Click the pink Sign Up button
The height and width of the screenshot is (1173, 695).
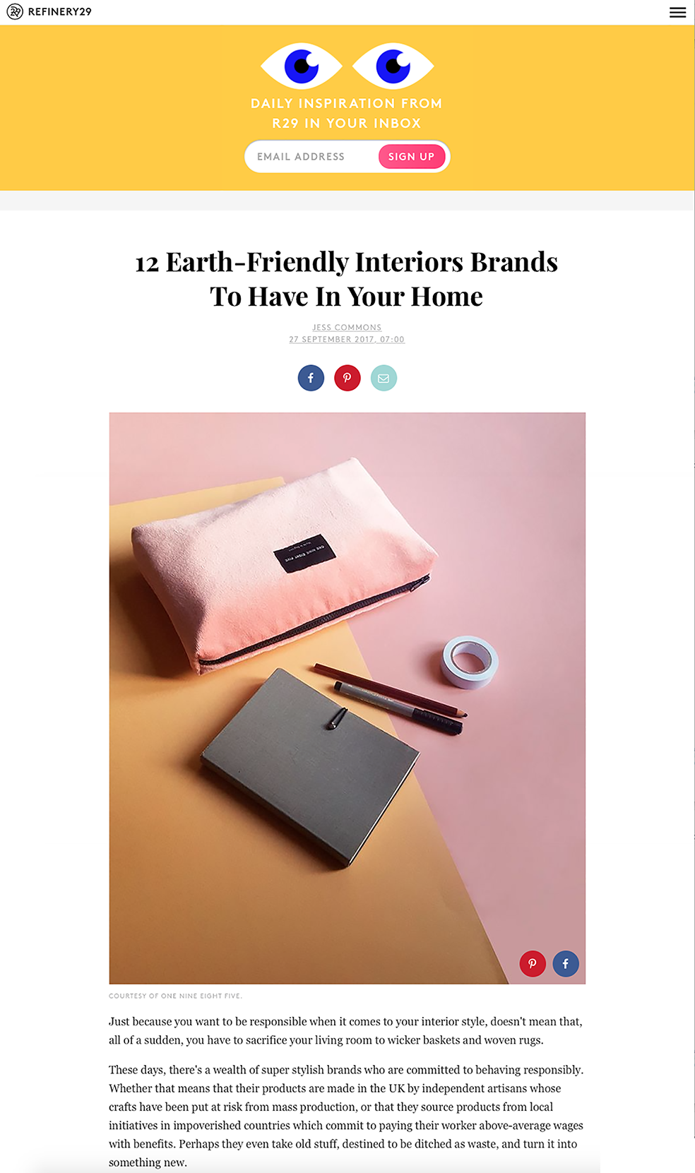point(412,157)
